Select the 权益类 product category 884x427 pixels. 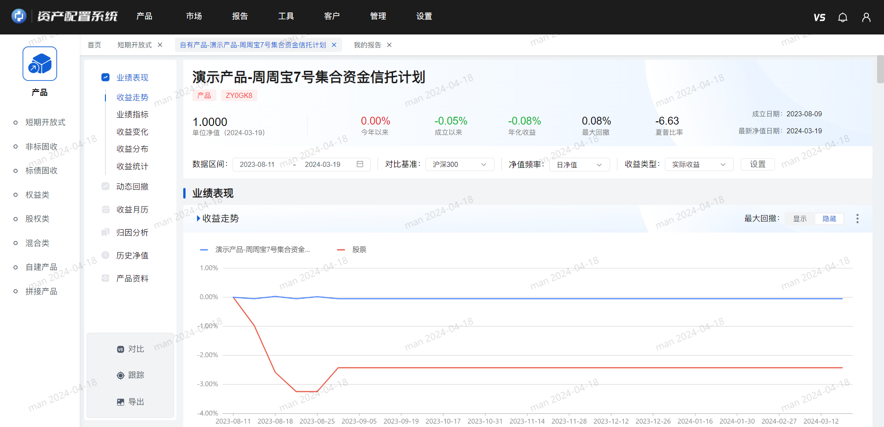[37, 195]
